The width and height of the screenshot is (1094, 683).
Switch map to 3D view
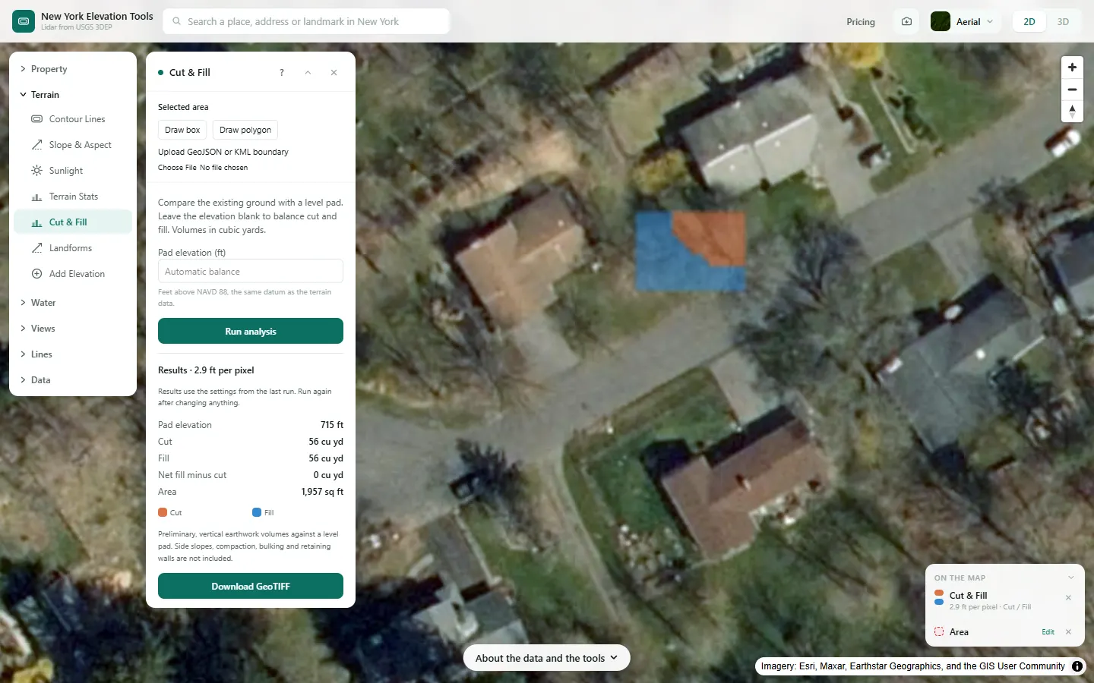[x=1063, y=22]
